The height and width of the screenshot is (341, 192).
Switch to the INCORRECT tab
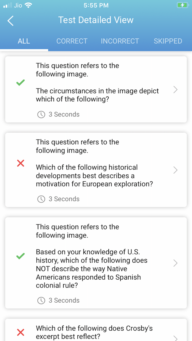[120, 41]
